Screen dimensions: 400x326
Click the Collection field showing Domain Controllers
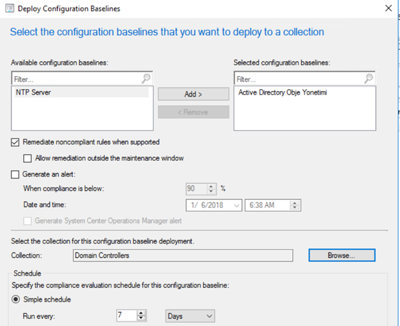click(x=183, y=256)
